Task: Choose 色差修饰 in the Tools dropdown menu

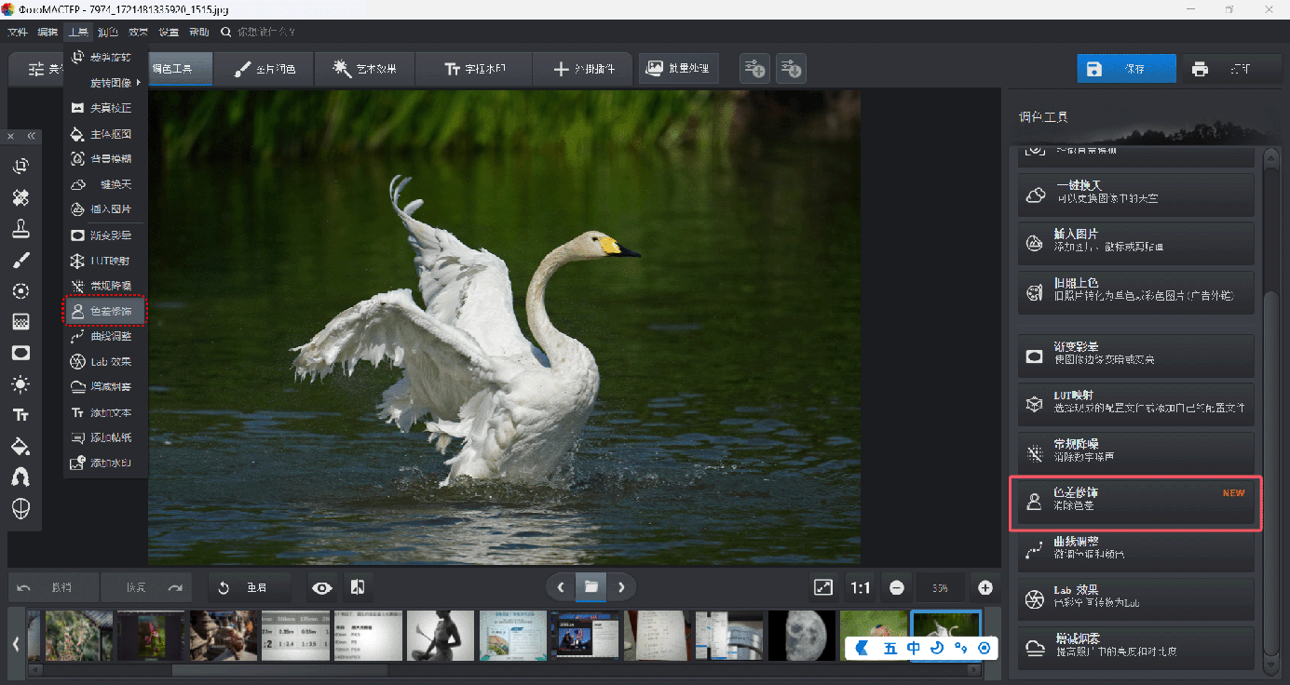Action: [x=105, y=311]
